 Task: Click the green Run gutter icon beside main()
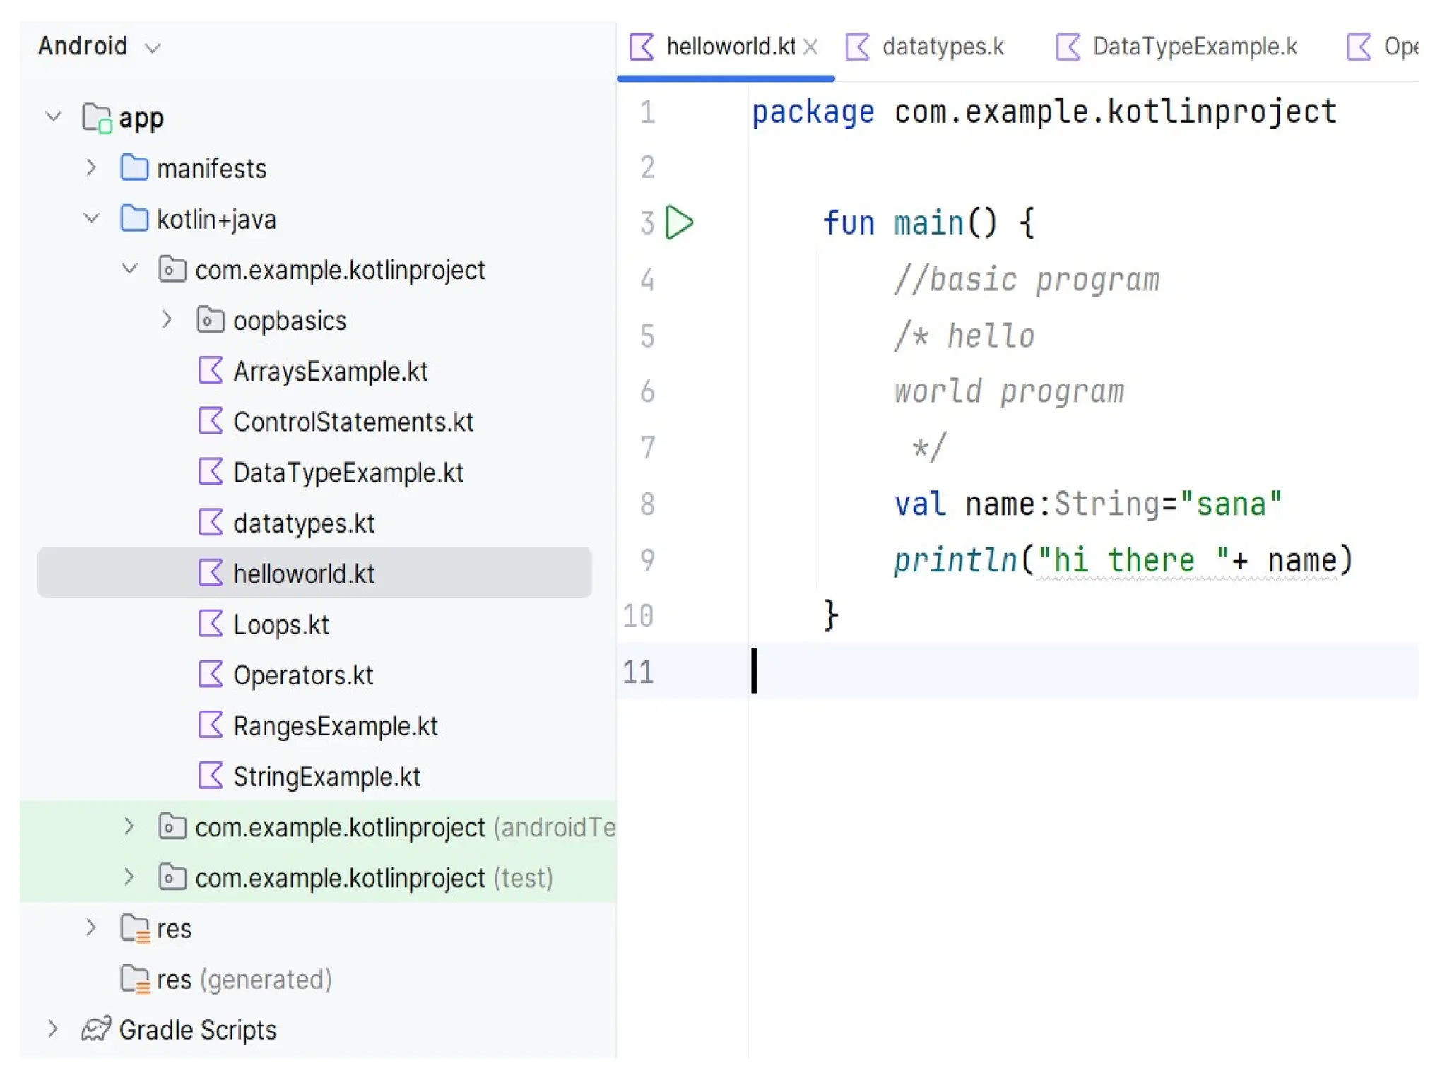pyautogui.click(x=679, y=223)
